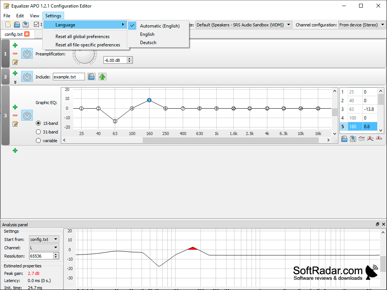The image size is (387, 290).
Task: Close the config.txt tab
Action: click(27, 34)
